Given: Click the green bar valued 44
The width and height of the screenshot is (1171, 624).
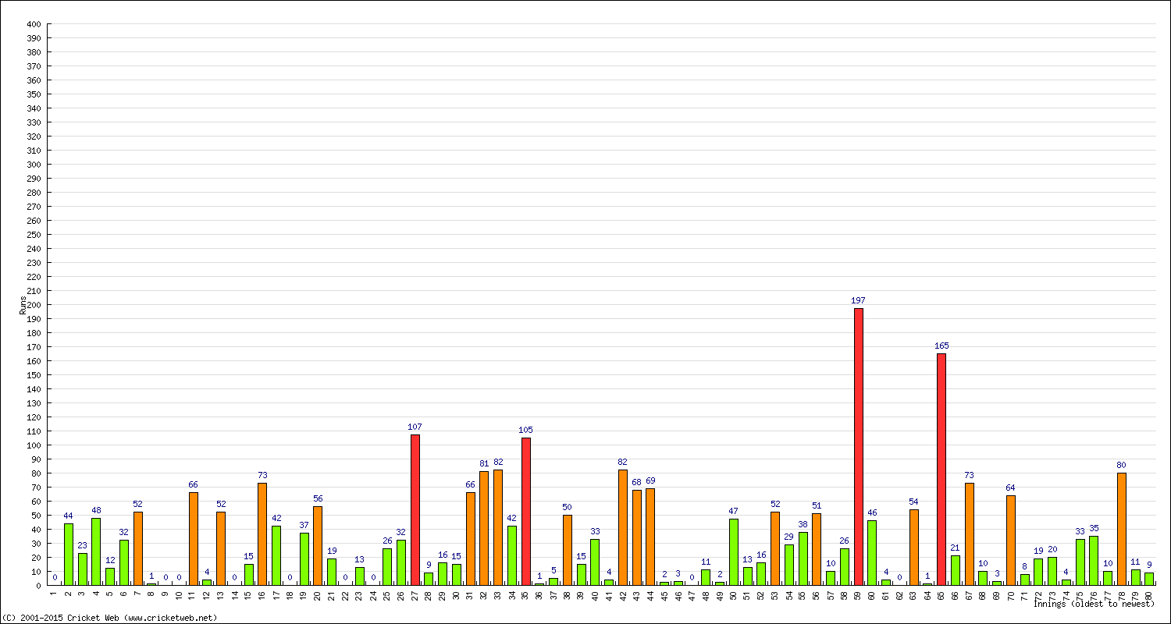Looking at the screenshot, I should click(x=69, y=555).
